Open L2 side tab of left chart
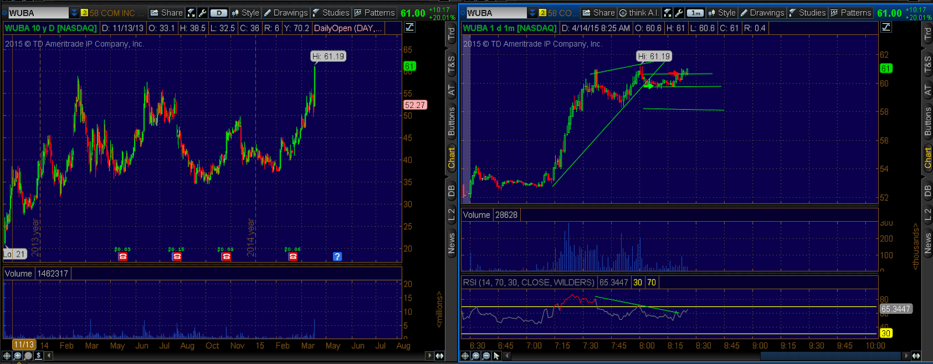 (x=451, y=214)
